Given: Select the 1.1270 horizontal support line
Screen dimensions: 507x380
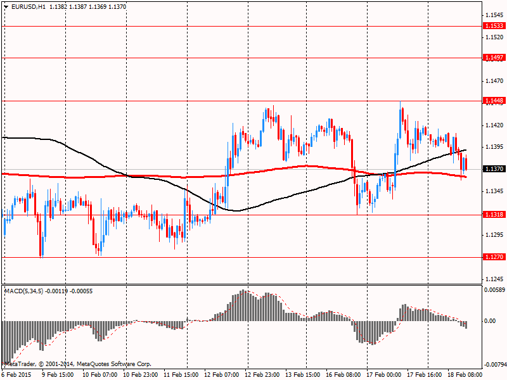Looking at the screenshot, I should click(241, 258).
